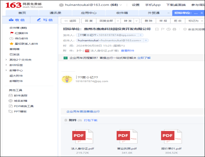
Task: Add sender to contacts with plus button
Action: 141,35
